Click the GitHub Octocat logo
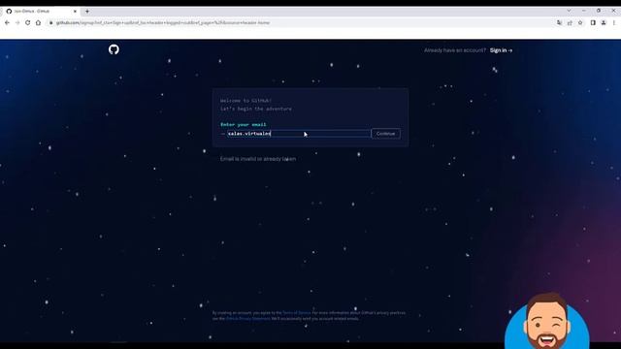 click(x=114, y=49)
